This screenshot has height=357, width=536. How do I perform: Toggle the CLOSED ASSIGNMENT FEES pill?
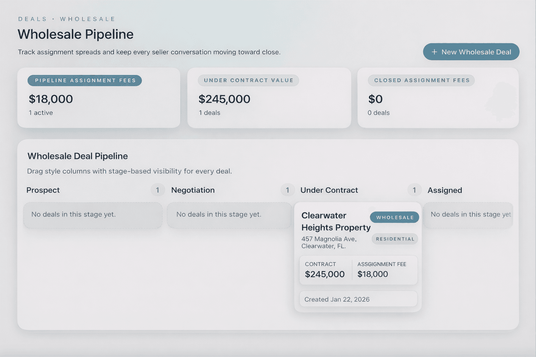(x=421, y=80)
